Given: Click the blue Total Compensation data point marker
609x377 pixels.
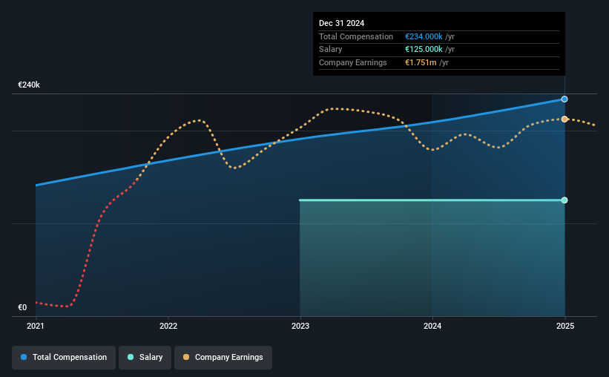Looking at the screenshot, I should coord(564,99).
